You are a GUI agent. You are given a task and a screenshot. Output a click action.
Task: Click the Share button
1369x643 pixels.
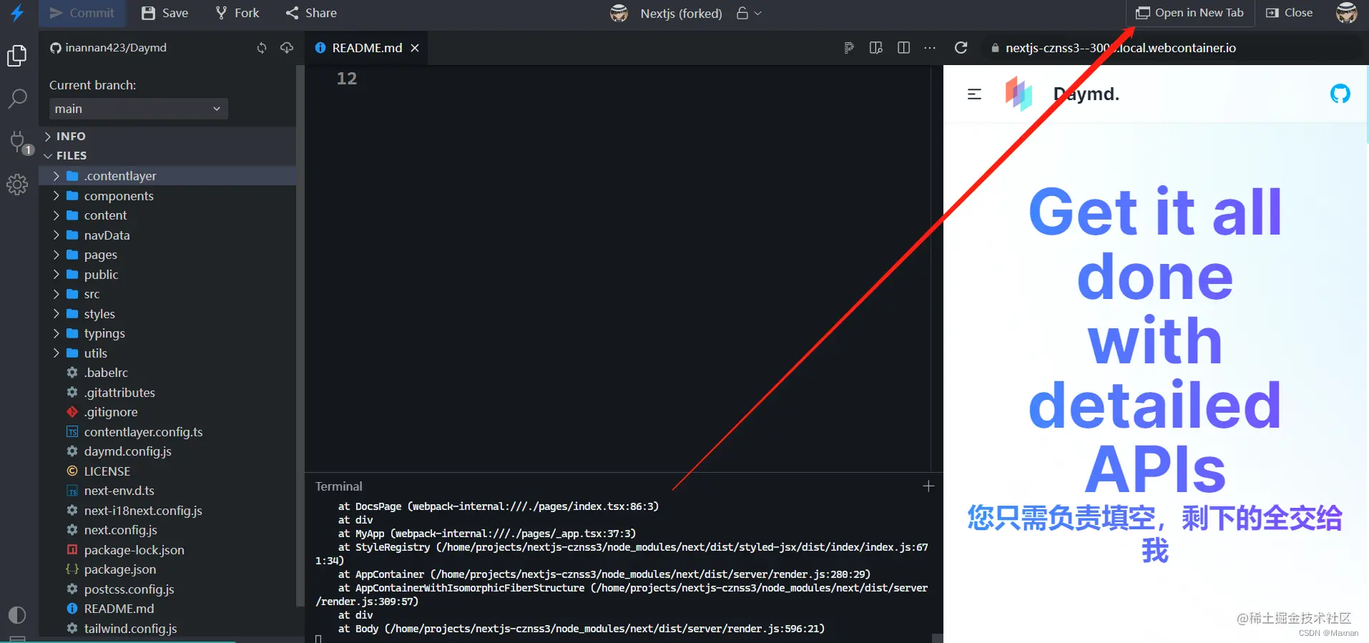click(311, 13)
